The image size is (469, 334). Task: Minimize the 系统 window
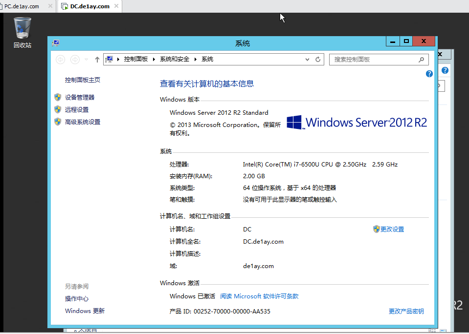point(392,41)
